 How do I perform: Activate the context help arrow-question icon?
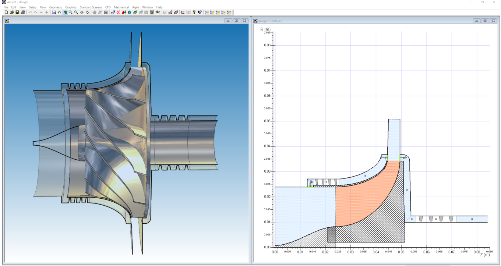point(200,12)
